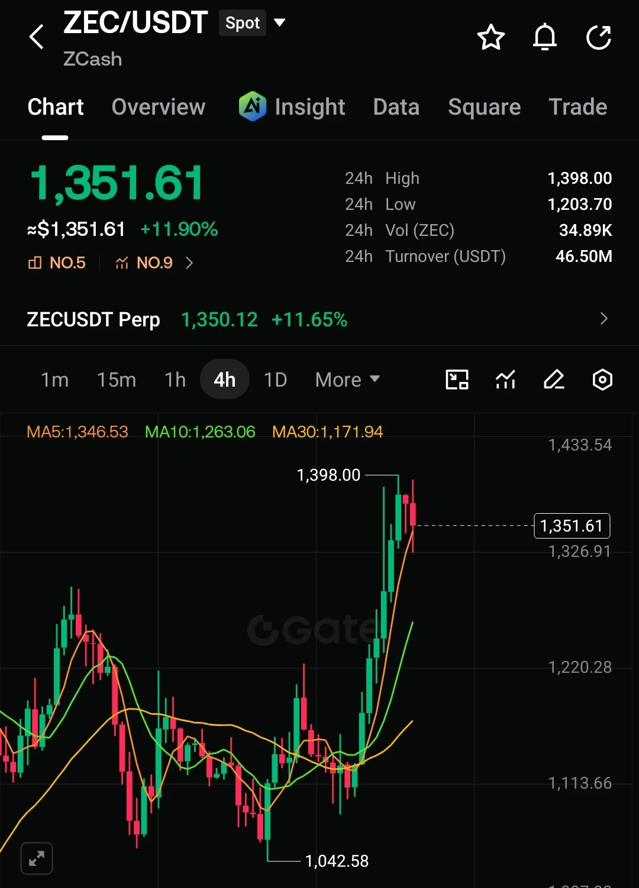This screenshot has width=639, height=888.
Task: Tap the 1,326.91 price axis label
Action: tap(580, 551)
